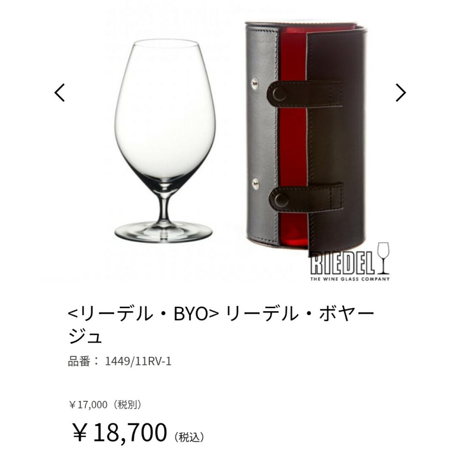This screenshot has height=459, width=459.
Task: Click the product number 1449/11RV-1
Action: pyautogui.click(x=138, y=362)
